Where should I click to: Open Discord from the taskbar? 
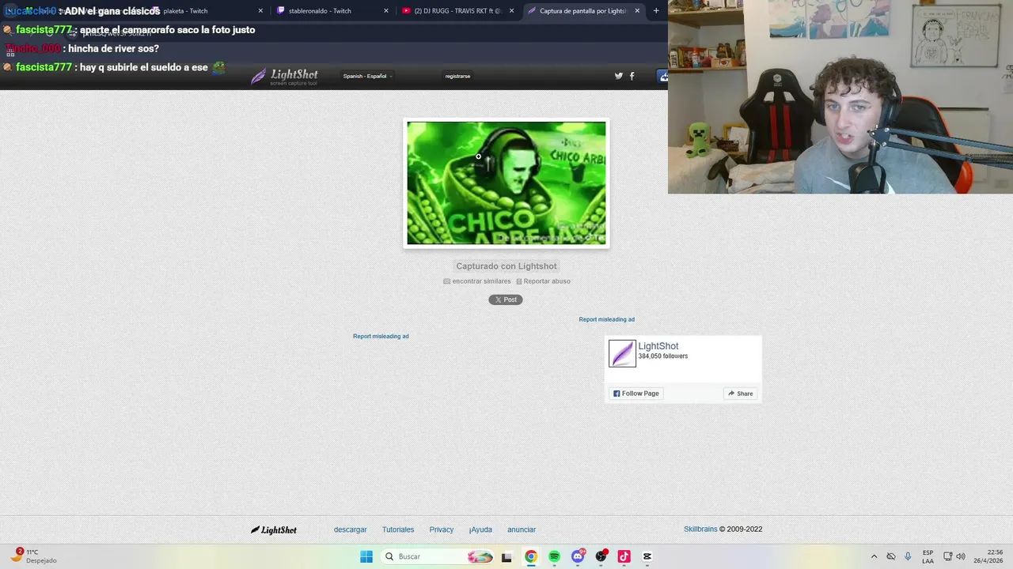click(x=578, y=556)
